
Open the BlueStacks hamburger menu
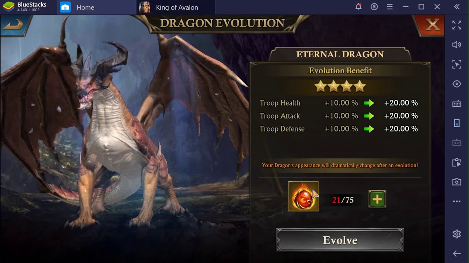pyautogui.click(x=390, y=7)
